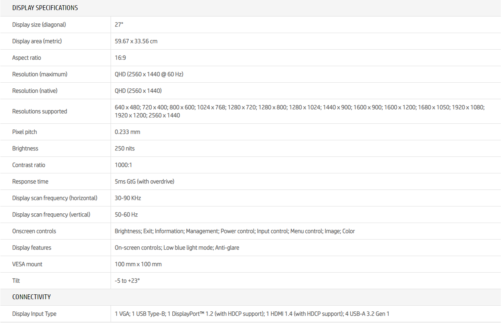Click the Display features value text

click(x=177, y=248)
